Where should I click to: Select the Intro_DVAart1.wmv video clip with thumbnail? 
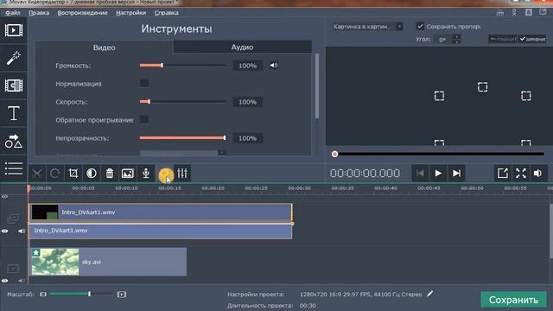click(x=161, y=213)
